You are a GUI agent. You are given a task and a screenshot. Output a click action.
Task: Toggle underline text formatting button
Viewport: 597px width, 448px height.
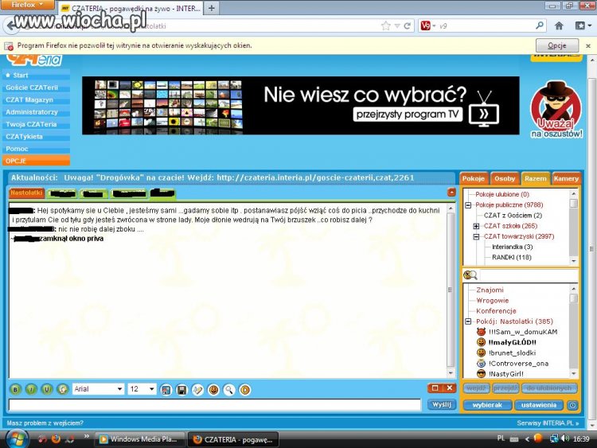tap(47, 389)
